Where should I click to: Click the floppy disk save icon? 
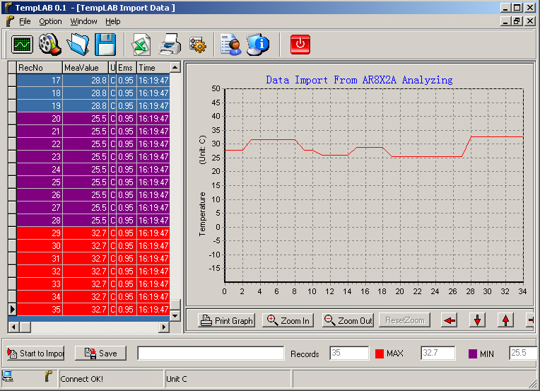tap(105, 45)
